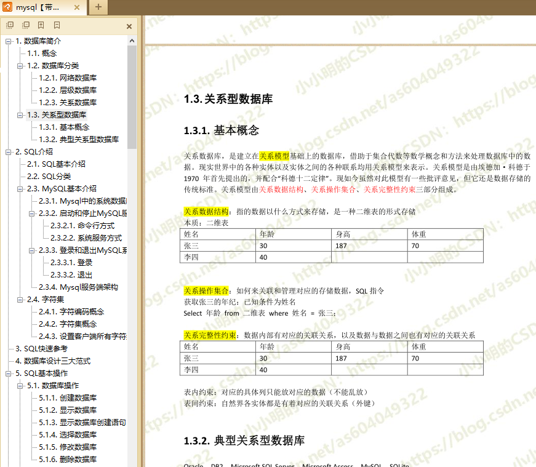
Task: Click the PDF reader icon on mysql tab
Action: [7, 7]
